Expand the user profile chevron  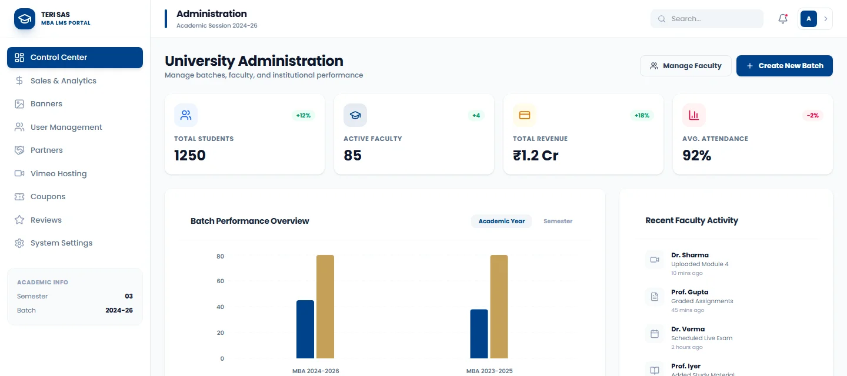825,19
